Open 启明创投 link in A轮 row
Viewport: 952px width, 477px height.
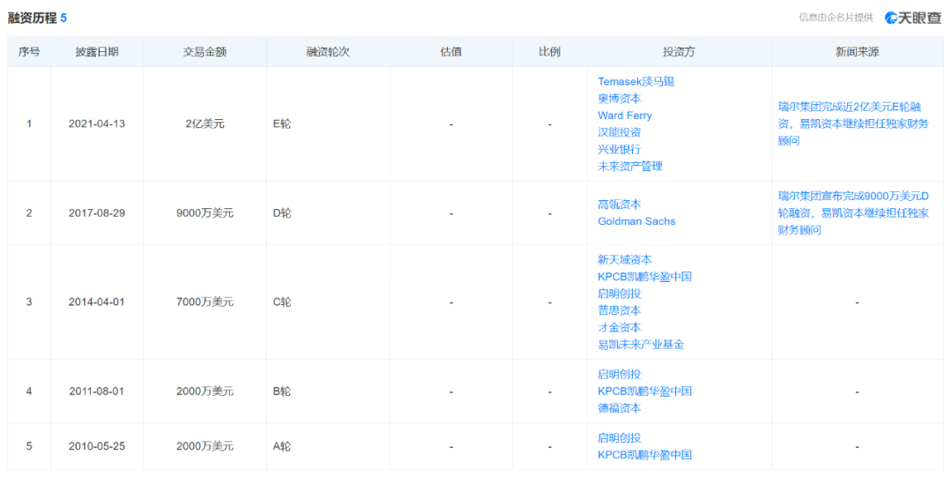(620, 437)
